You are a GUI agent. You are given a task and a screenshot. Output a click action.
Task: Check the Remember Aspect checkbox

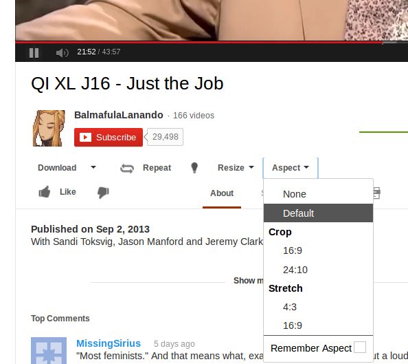click(360, 347)
